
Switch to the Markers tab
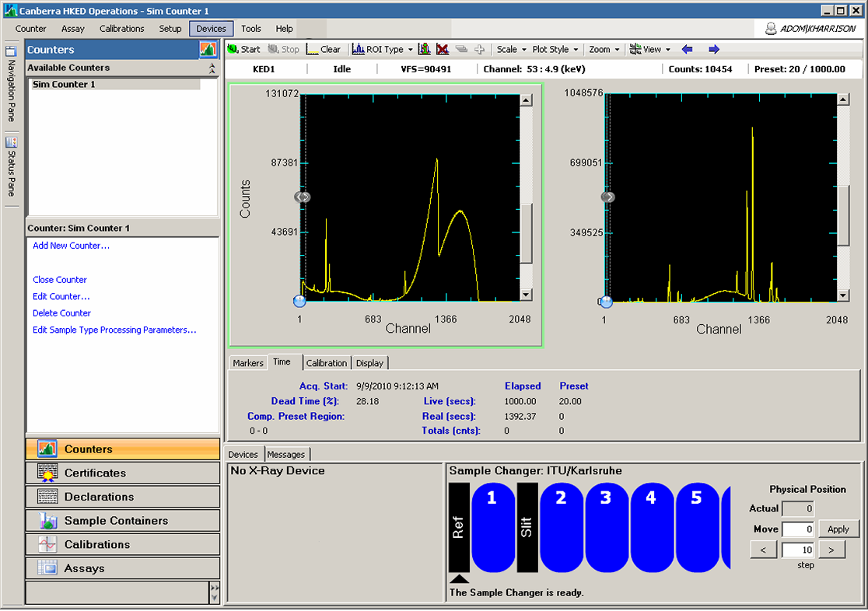248,363
